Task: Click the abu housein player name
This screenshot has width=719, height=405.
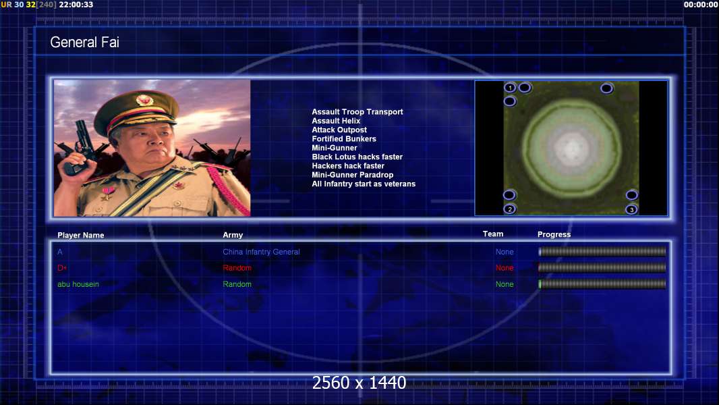Action: [x=78, y=284]
